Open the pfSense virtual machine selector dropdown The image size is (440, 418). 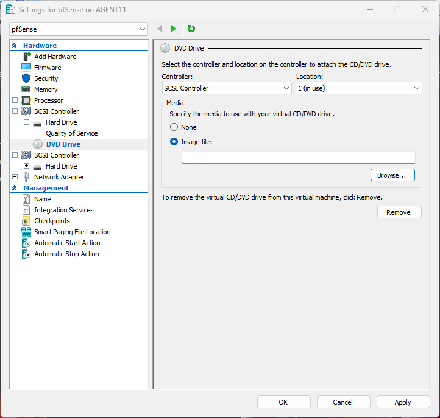coord(79,29)
